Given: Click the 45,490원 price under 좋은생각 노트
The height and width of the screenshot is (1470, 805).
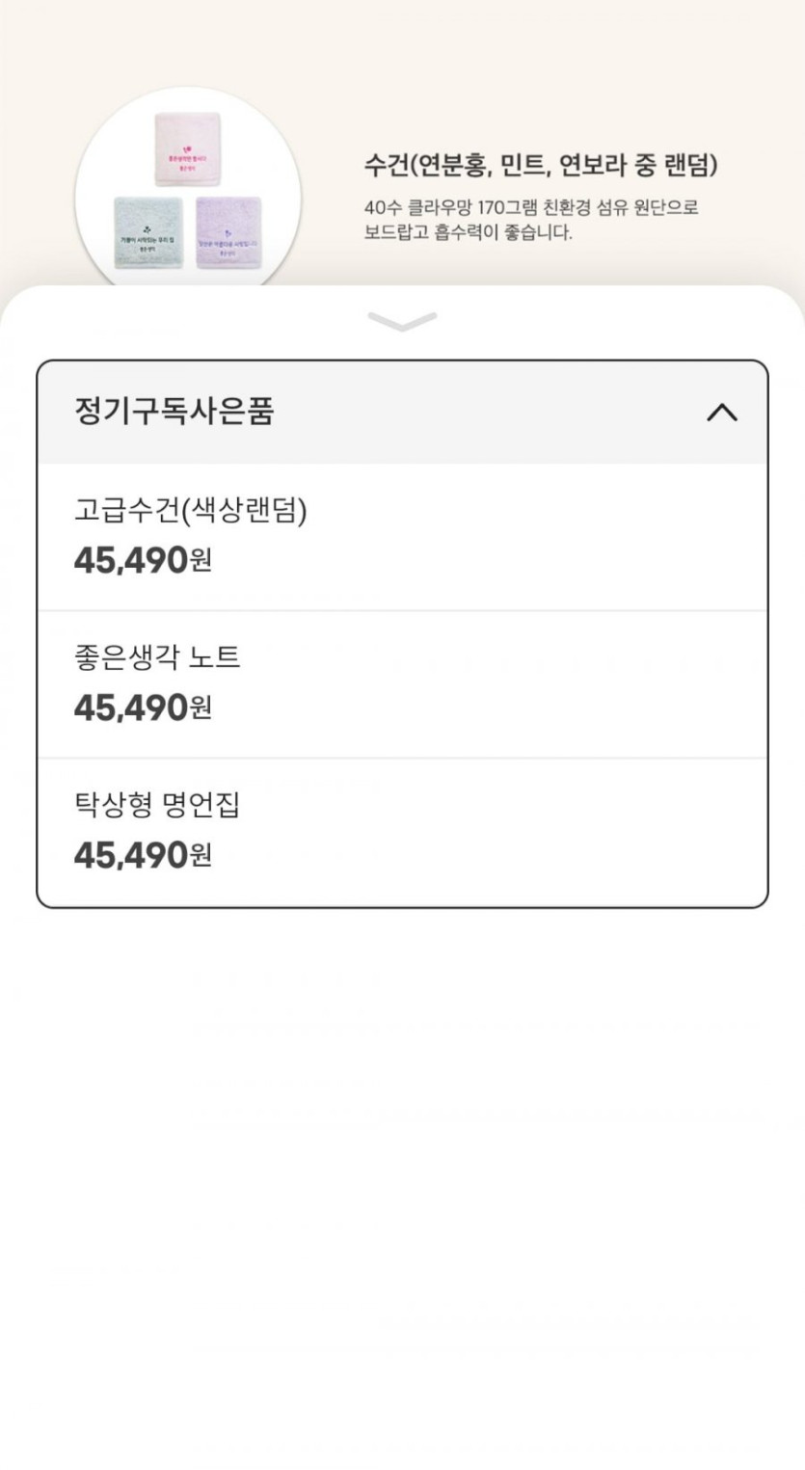Looking at the screenshot, I should (143, 708).
